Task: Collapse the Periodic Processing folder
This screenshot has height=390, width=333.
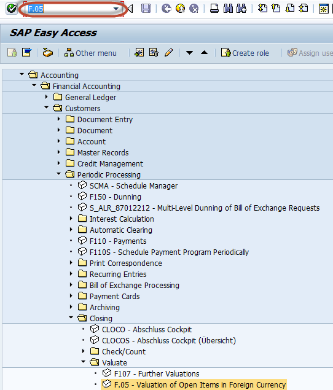Action: [x=59, y=174]
